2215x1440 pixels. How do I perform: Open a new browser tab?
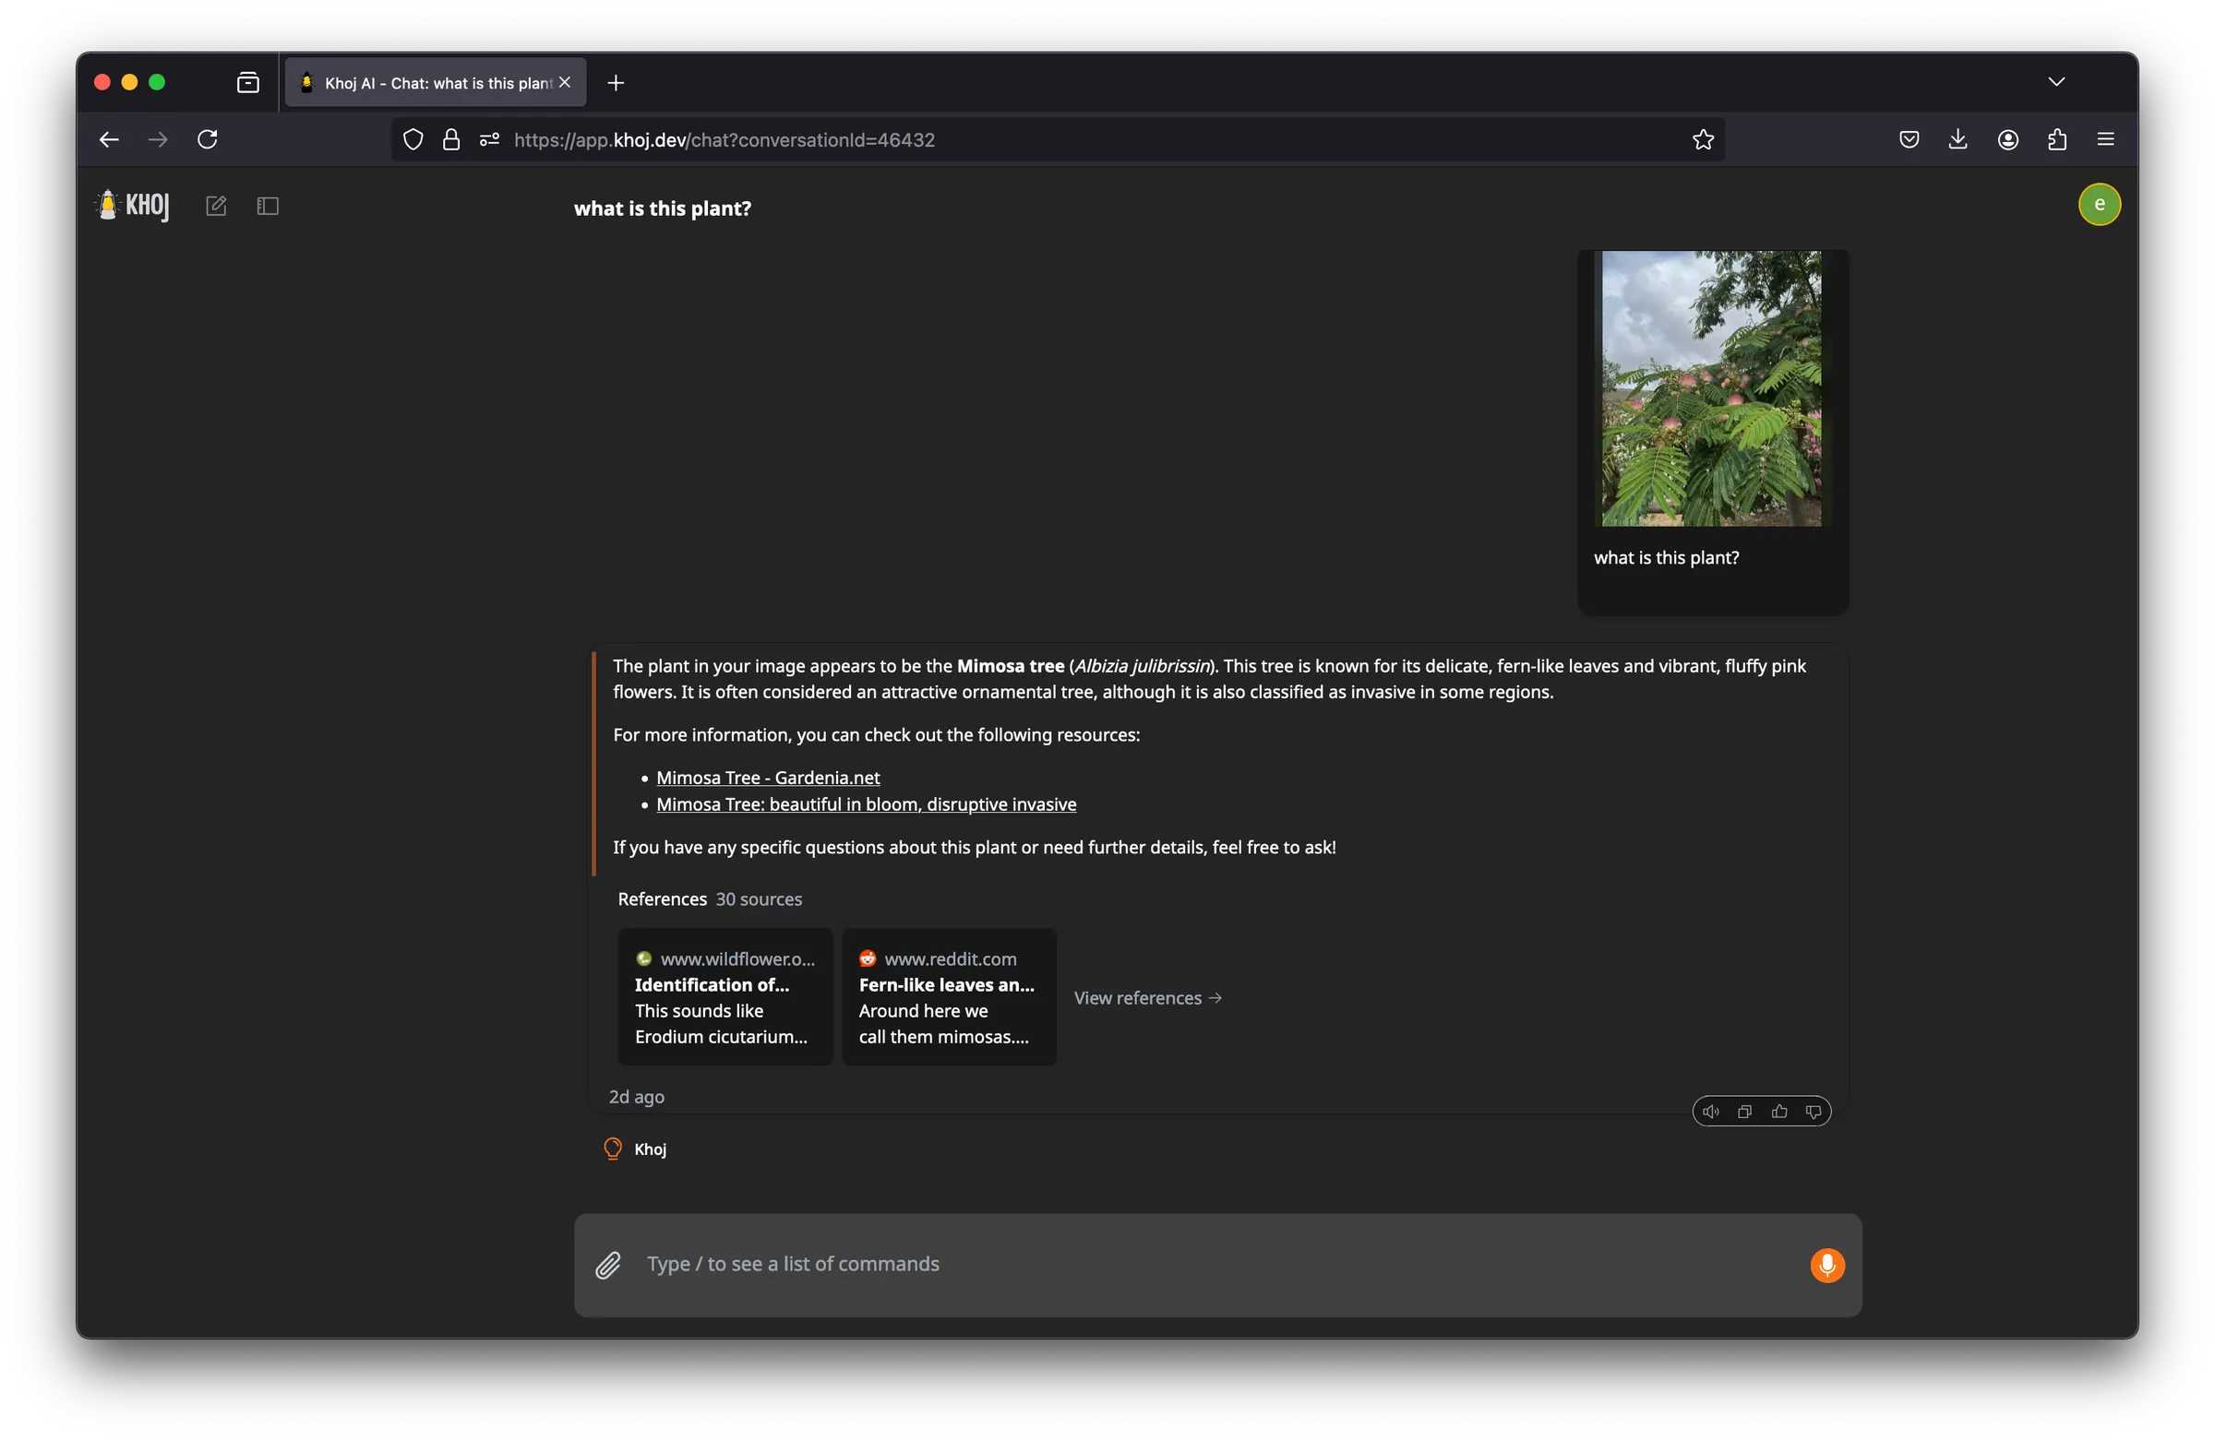pos(616,83)
